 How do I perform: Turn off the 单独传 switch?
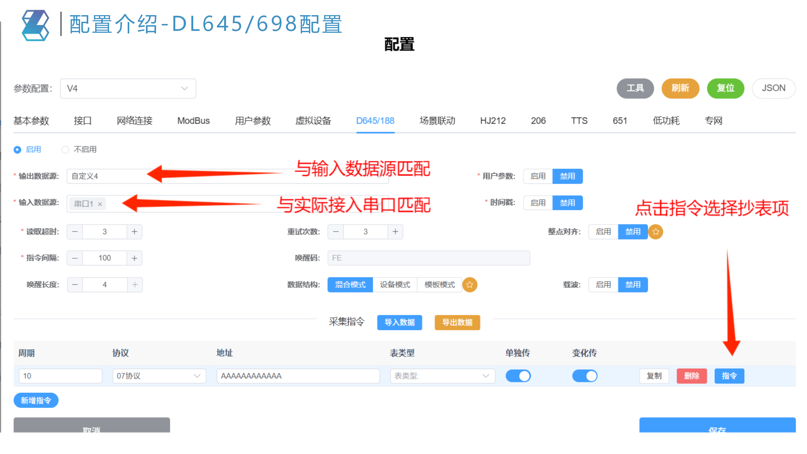tap(518, 376)
